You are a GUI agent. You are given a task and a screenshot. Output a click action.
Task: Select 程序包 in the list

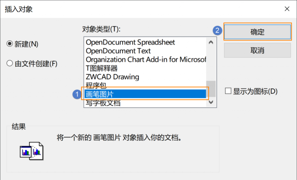[x=145, y=85]
